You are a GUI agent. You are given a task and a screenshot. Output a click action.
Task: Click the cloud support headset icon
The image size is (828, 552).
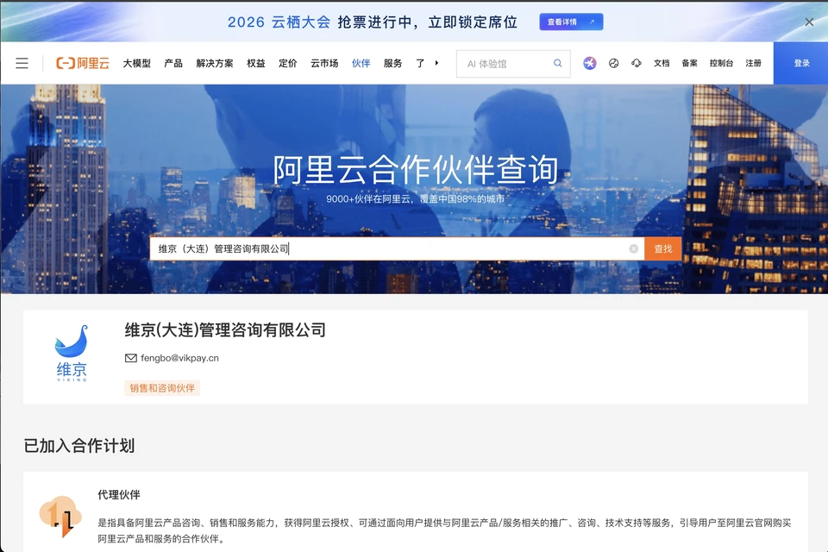coord(637,63)
